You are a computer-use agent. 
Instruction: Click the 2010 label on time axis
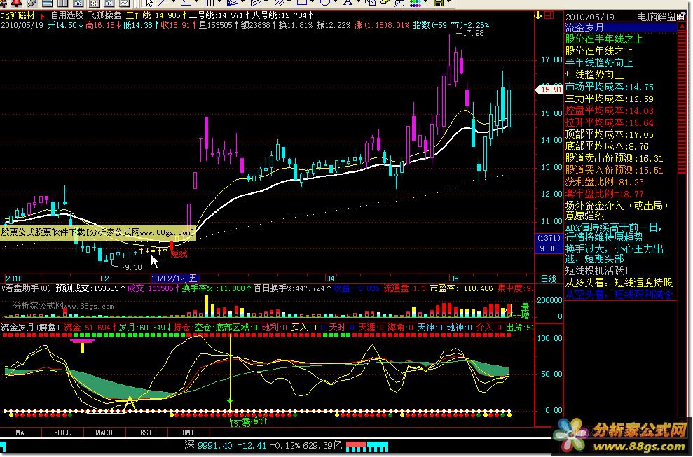click(14, 279)
